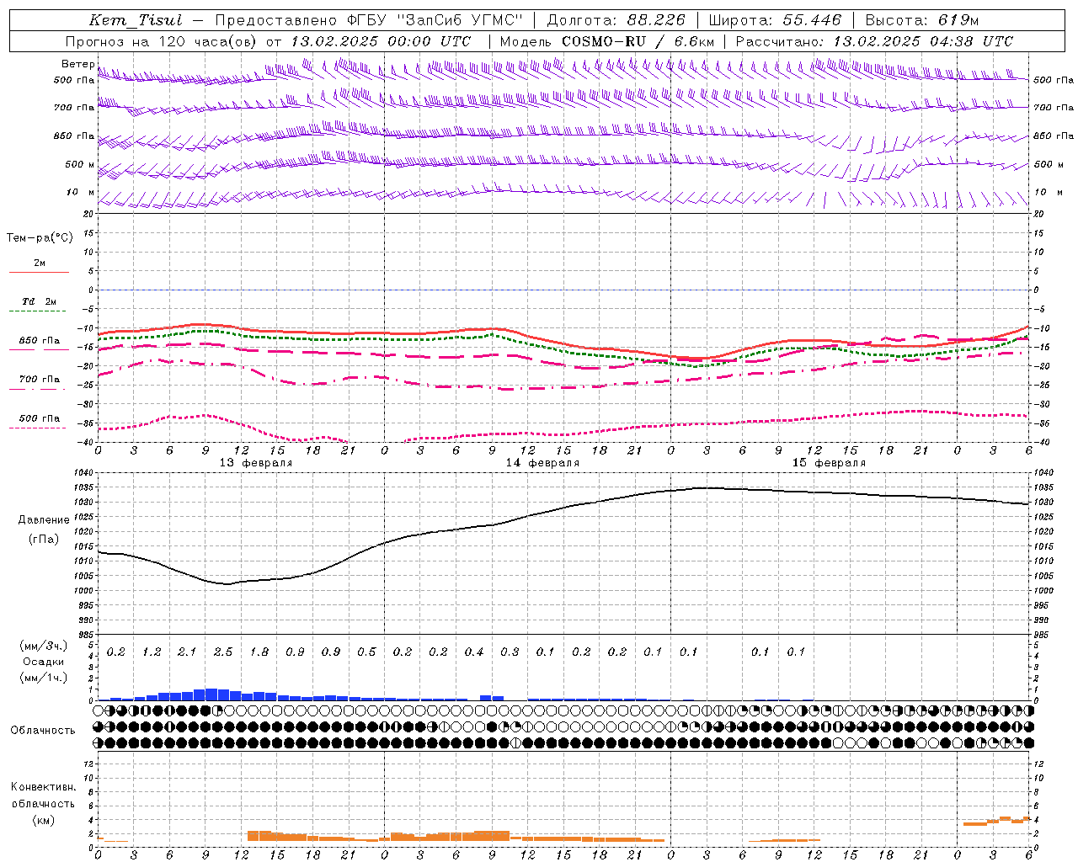The width and height of the screenshot is (1078, 862).
Task: Click the '(гПа)' unit label under Давление
Action: click(44, 539)
